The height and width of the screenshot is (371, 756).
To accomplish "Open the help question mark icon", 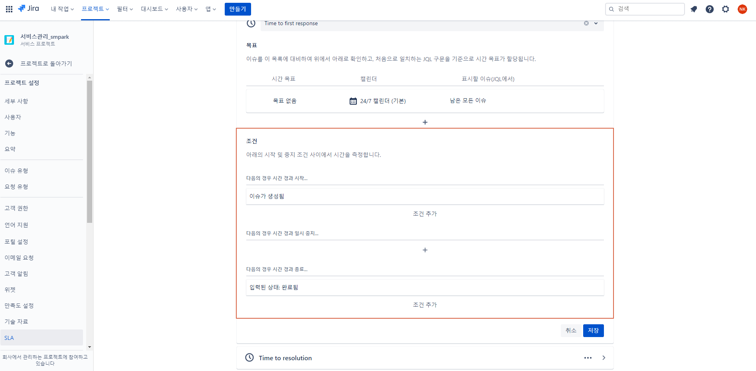I will click(709, 9).
